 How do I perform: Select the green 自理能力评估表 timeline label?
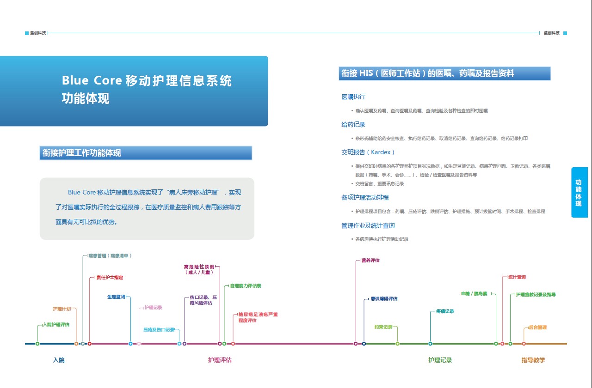point(246,286)
